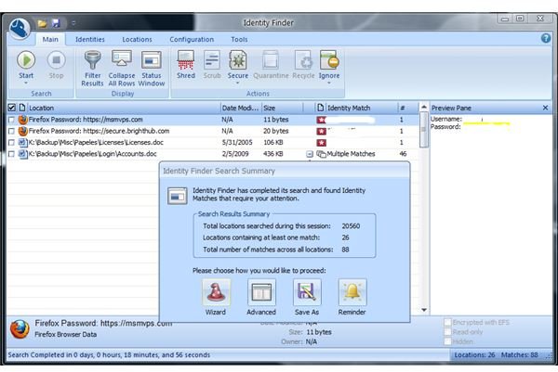
Task: Switch to the Tools ribbon tab
Action: coord(239,39)
